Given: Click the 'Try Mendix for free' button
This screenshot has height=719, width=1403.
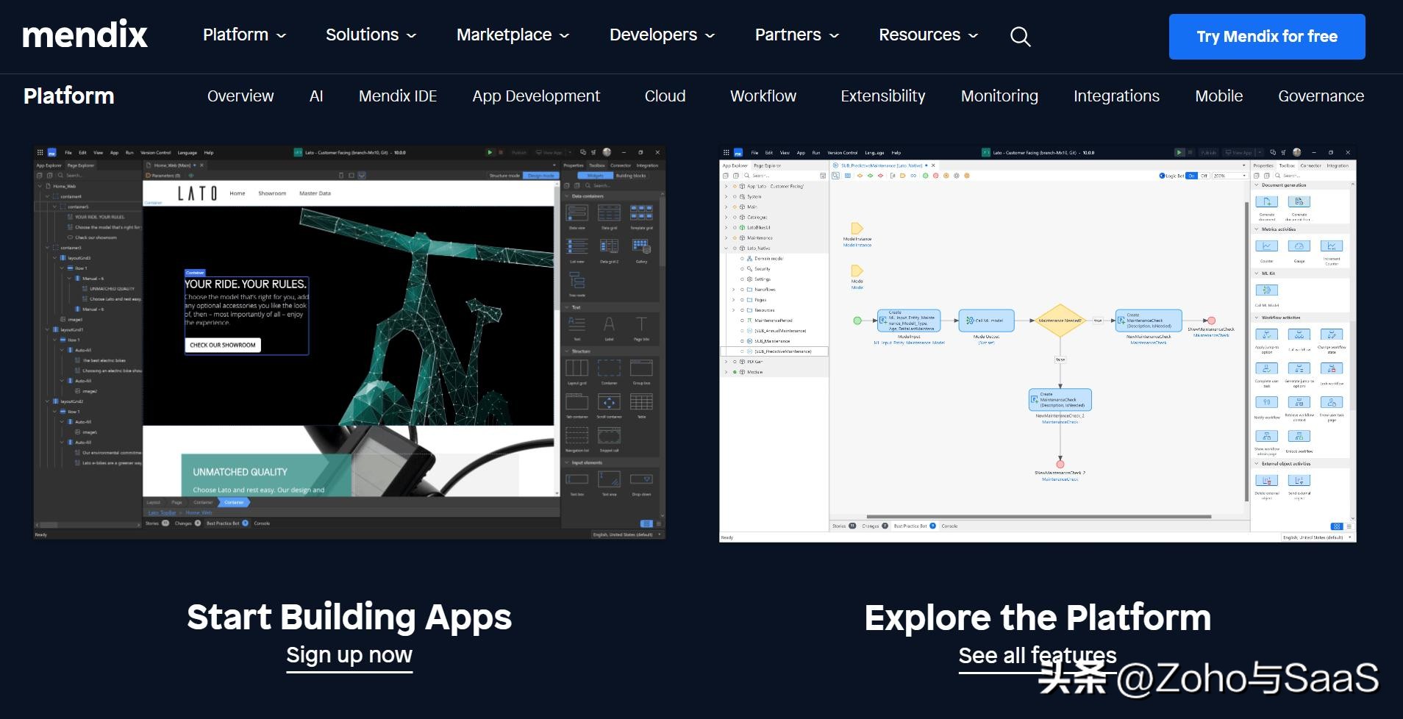Looking at the screenshot, I should pos(1266,37).
